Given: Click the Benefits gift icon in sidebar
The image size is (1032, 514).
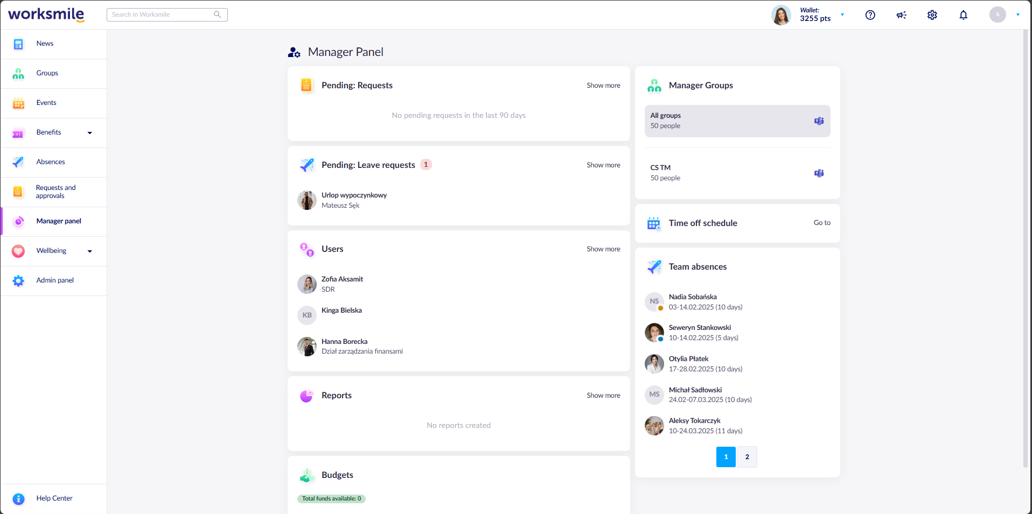Looking at the screenshot, I should tap(18, 132).
